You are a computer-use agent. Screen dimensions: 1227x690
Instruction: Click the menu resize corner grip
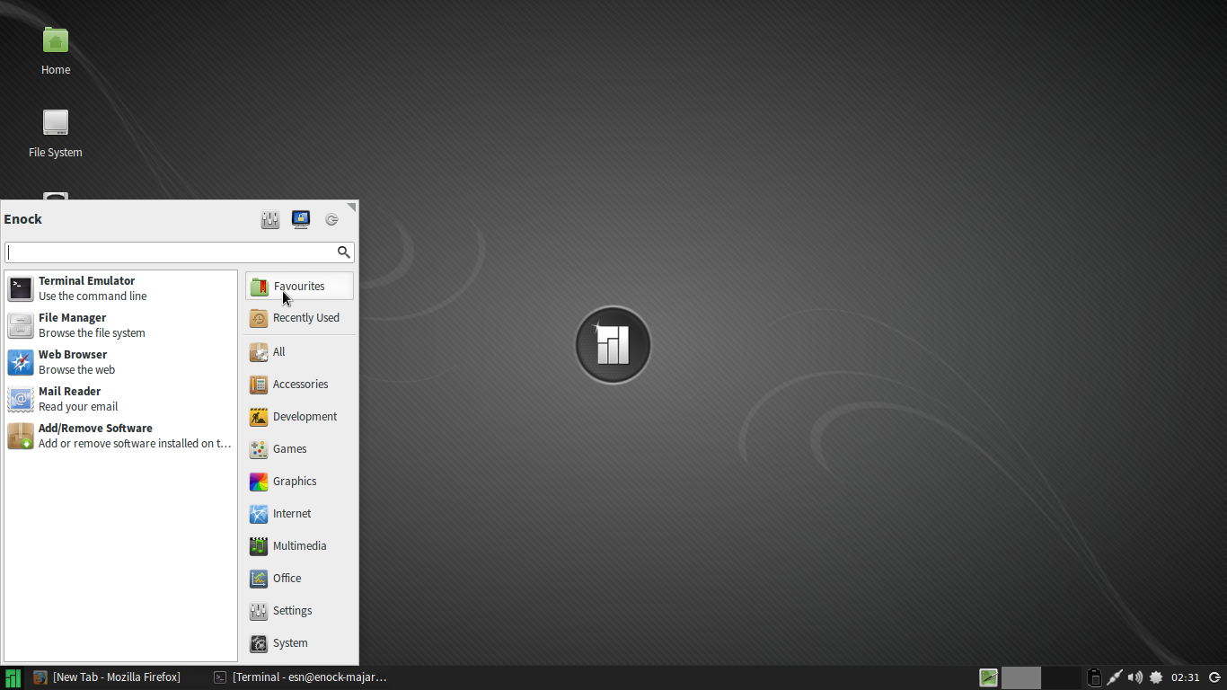coord(352,207)
